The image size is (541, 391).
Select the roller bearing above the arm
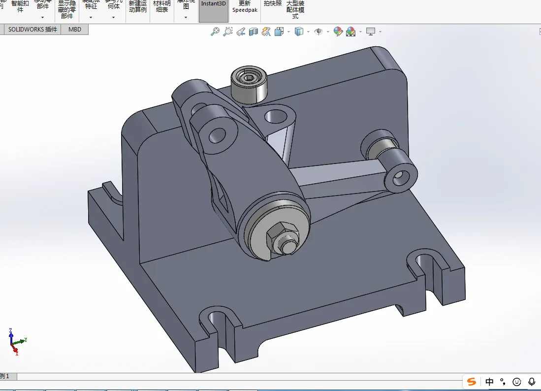(x=249, y=85)
